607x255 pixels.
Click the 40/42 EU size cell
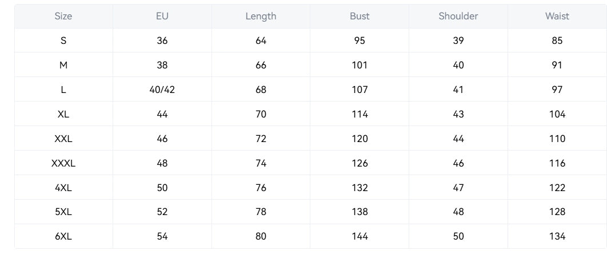tap(162, 90)
